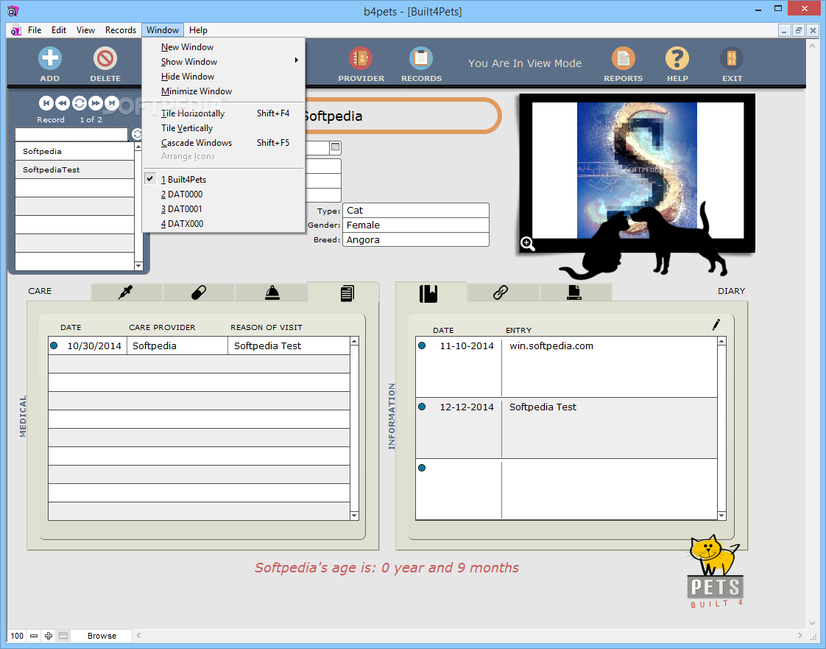This screenshot has width=826, height=649.
Task: Select SoftpediaTest in the pet list
Action: [74, 169]
